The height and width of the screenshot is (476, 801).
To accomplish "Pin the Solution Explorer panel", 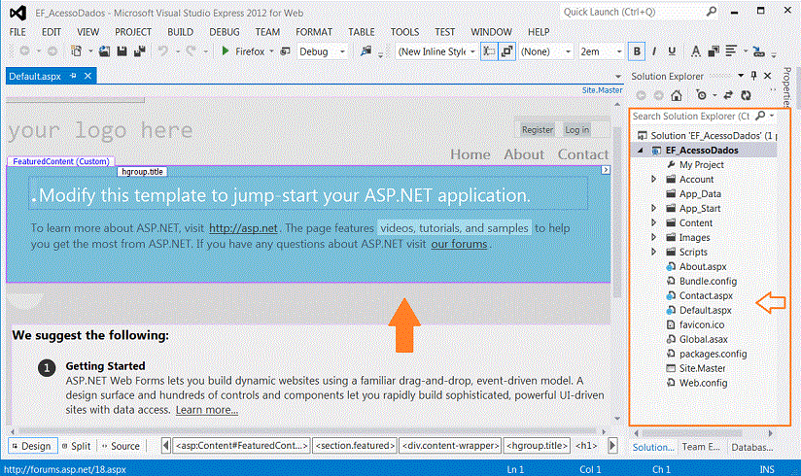I will point(754,76).
